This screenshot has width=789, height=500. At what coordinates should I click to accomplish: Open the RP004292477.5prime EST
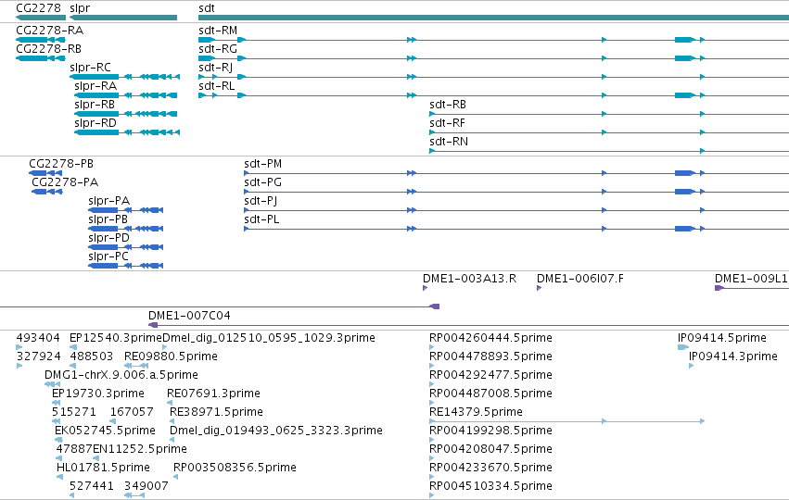tap(490, 375)
